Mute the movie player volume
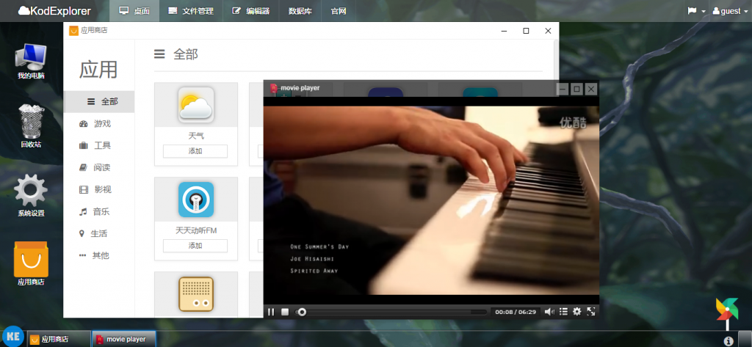The width and height of the screenshot is (752, 347). pyautogui.click(x=549, y=312)
